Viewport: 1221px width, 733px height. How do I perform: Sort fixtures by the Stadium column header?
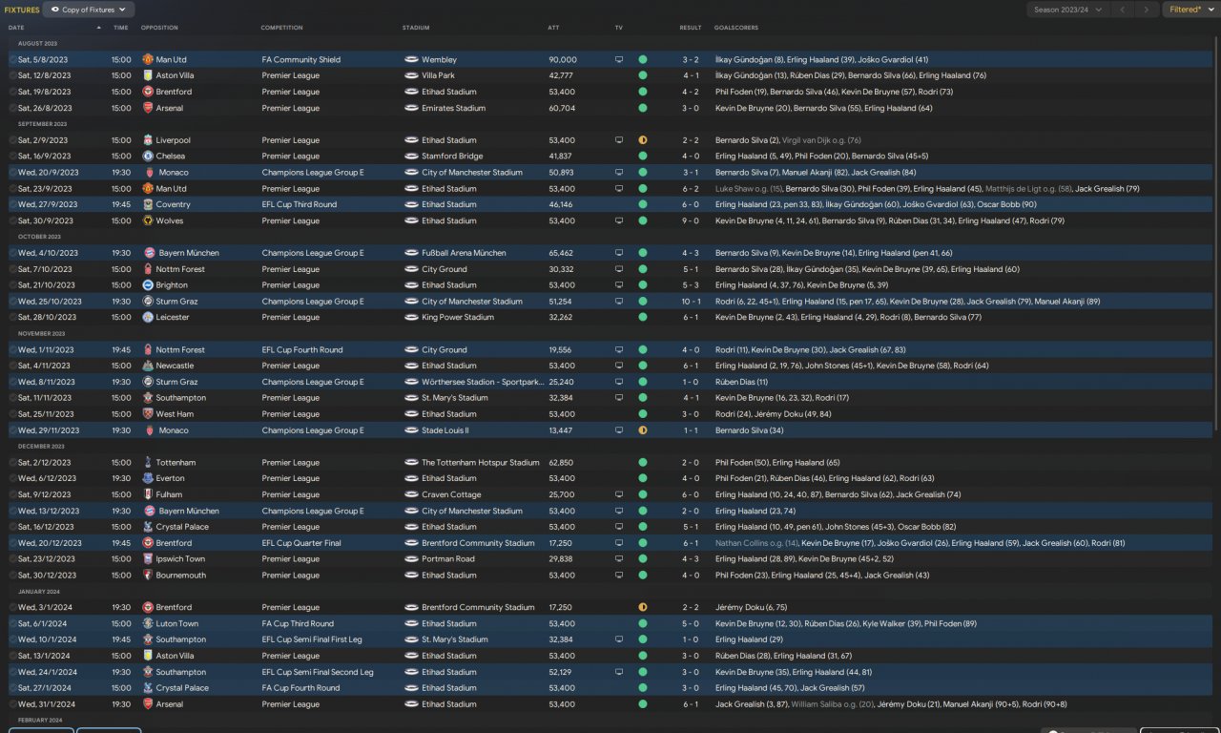(x=416, y=28)
